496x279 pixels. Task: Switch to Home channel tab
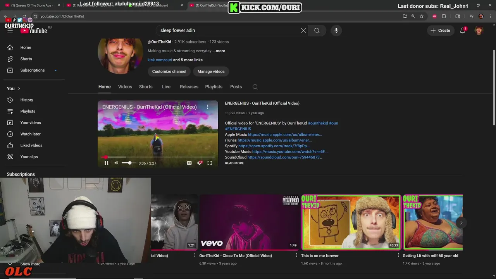point(104,87)
